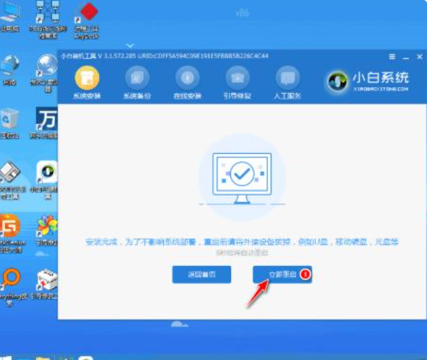
Task: Open the 系统备份 backup section
Action: click(136, 77)
